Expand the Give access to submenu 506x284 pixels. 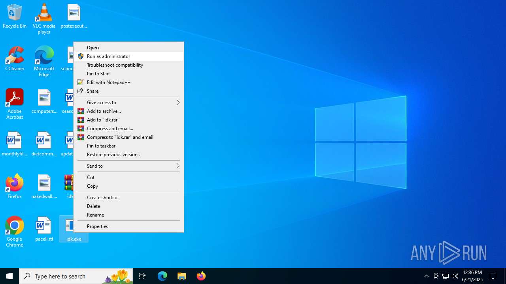pyautogui.click(x=128, y=103)
